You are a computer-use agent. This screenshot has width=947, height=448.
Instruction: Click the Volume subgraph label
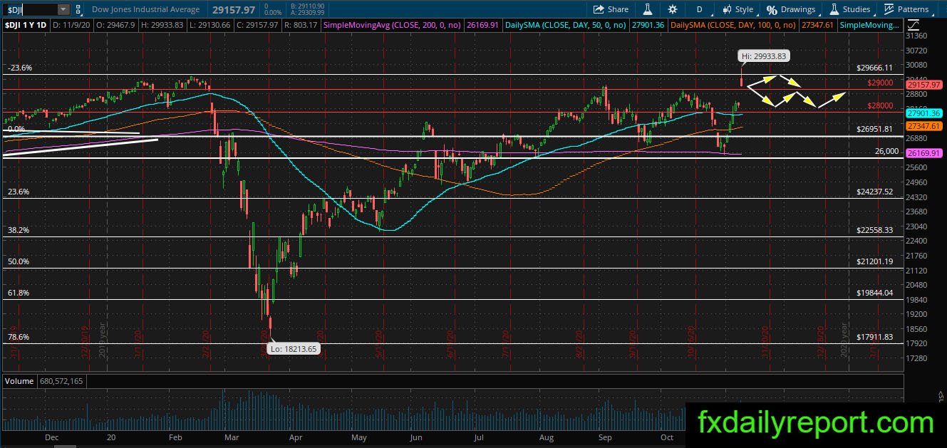tap(19, 381)
